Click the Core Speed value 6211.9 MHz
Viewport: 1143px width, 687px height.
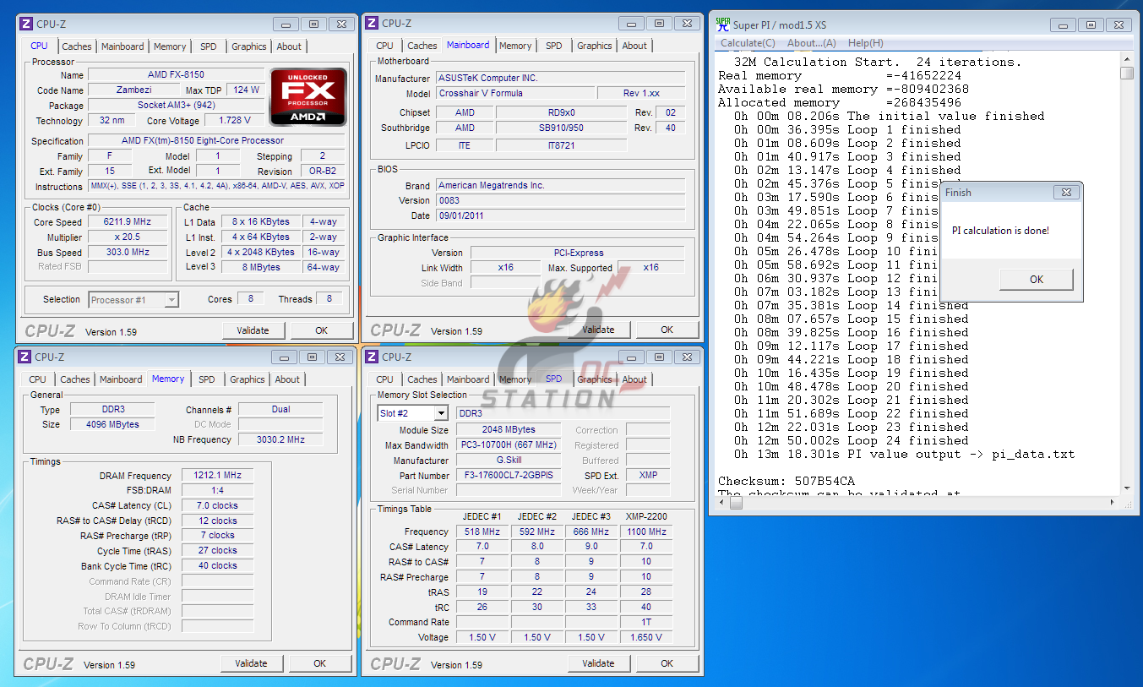[127, 222]
